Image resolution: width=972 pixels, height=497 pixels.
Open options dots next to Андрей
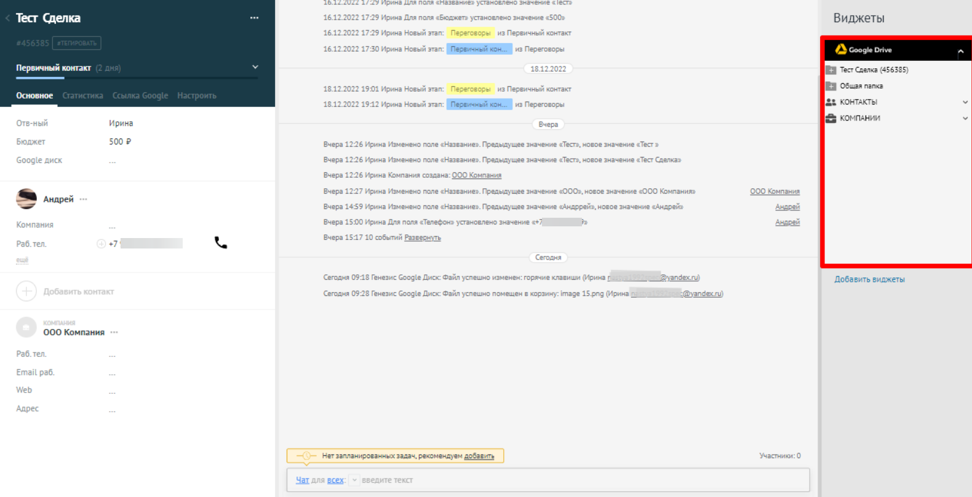84,199
